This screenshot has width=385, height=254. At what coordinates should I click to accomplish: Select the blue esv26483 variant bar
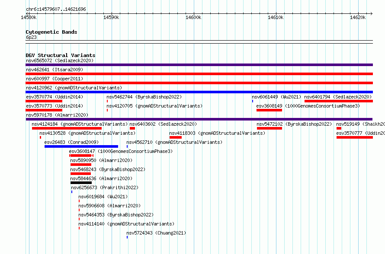click(x=81, y=146)
